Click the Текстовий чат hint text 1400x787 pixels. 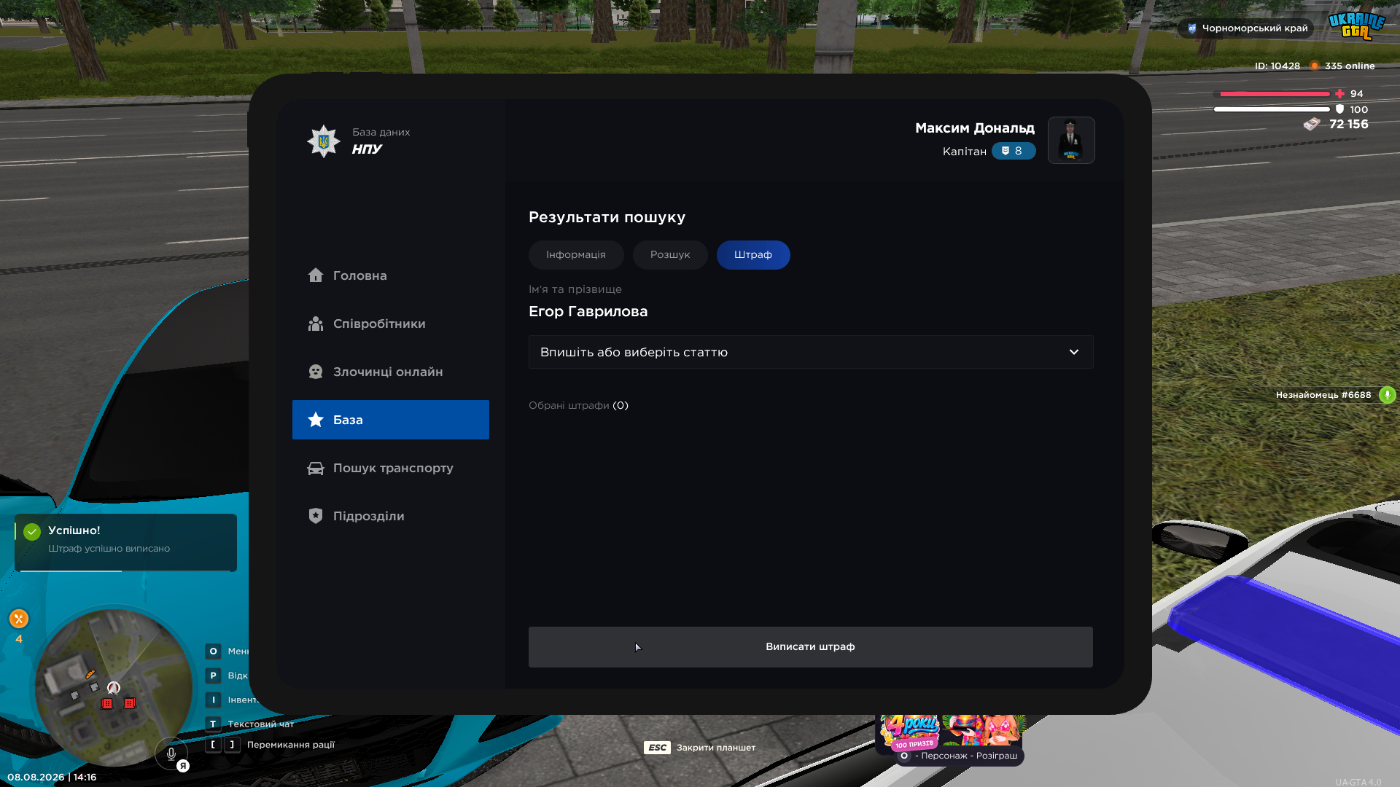click(x=261, y=724)
